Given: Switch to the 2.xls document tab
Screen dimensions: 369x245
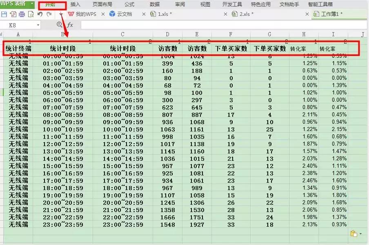Looking at the screenshot, I should pyautogui.click(x=245, y=14).
